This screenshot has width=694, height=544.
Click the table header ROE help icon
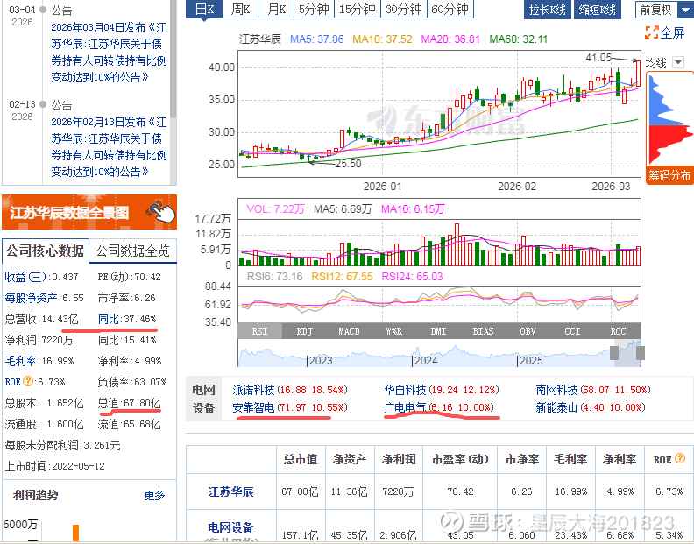pos(680,458)
